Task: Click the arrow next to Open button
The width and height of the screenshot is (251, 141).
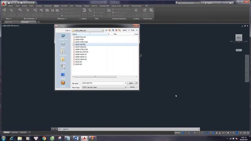Action: click(136, 83)
